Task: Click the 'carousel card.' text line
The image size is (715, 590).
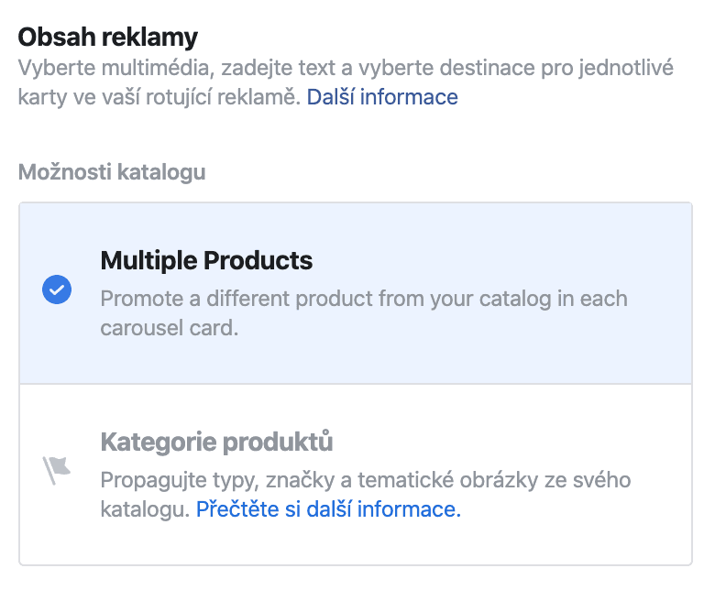Action: (x=169, y=328)
